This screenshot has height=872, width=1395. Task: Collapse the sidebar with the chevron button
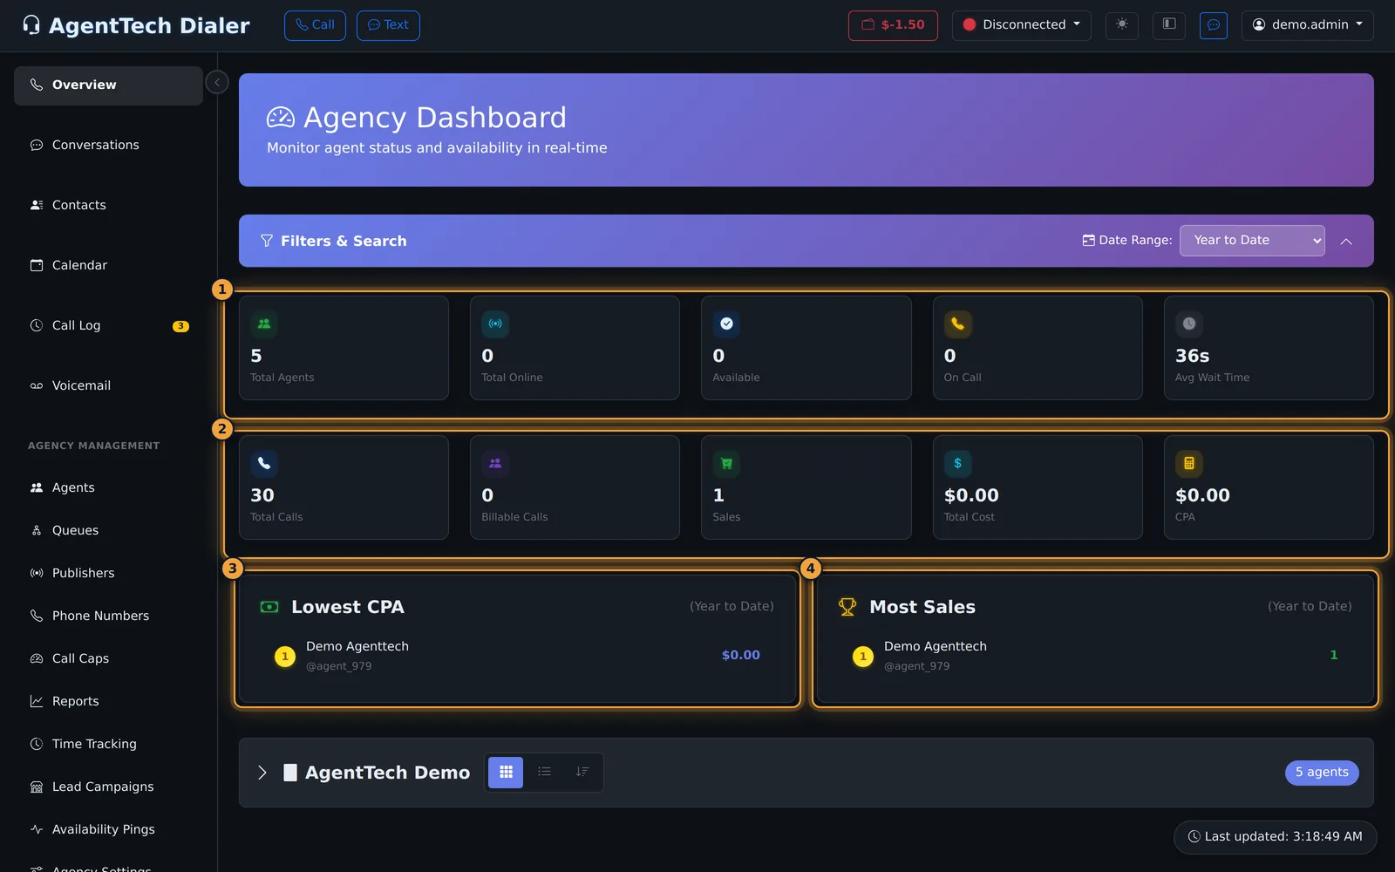(x=217, y=82)
